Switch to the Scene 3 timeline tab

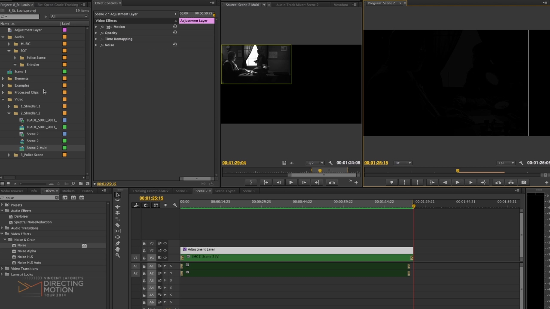pyautogui.click(x=248, y=191)
